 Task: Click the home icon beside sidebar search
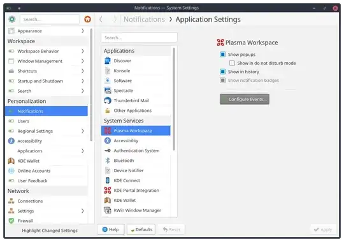(x=87, y=19)
